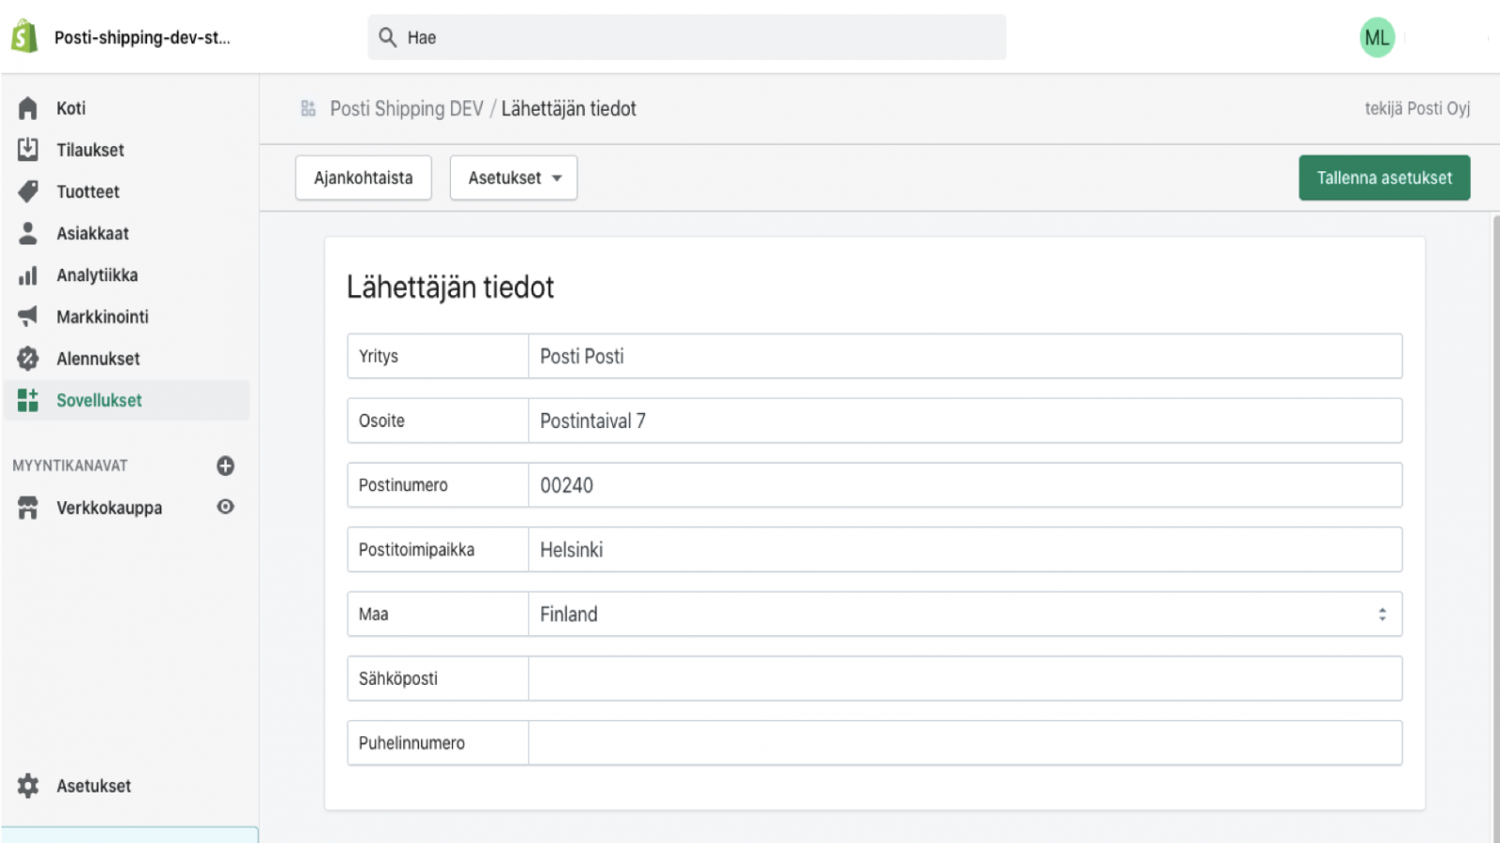Click the Asiakkaat person icon
The width and height of the screenshot is (1500, 843).
coord(28,233)
